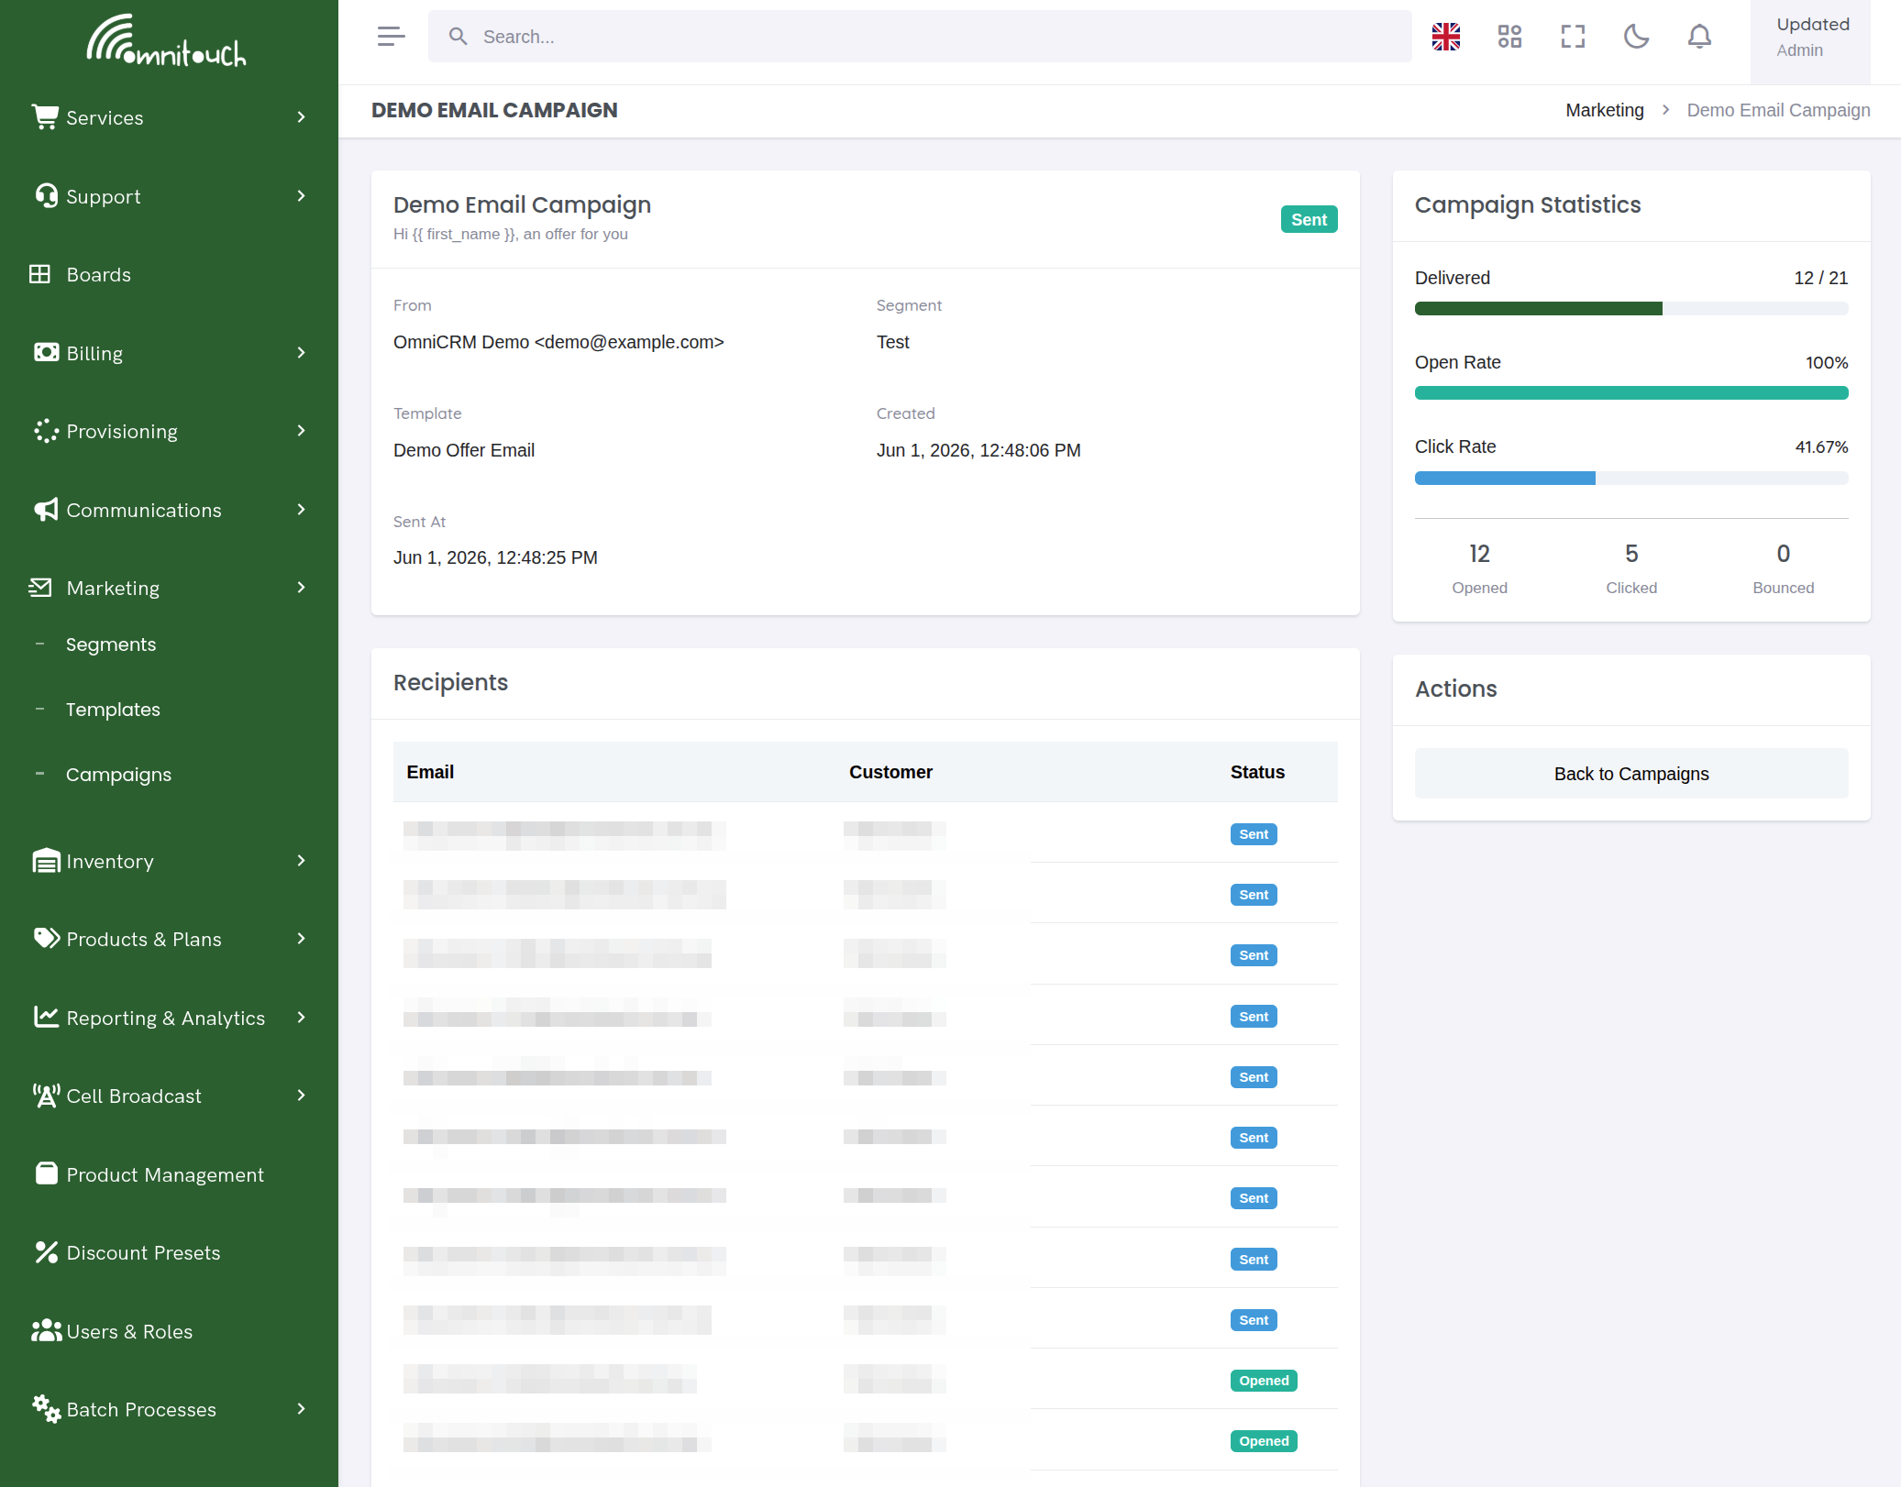Expand the Batch Processes chevron

pyautogui.click(x=301, y=1409)
